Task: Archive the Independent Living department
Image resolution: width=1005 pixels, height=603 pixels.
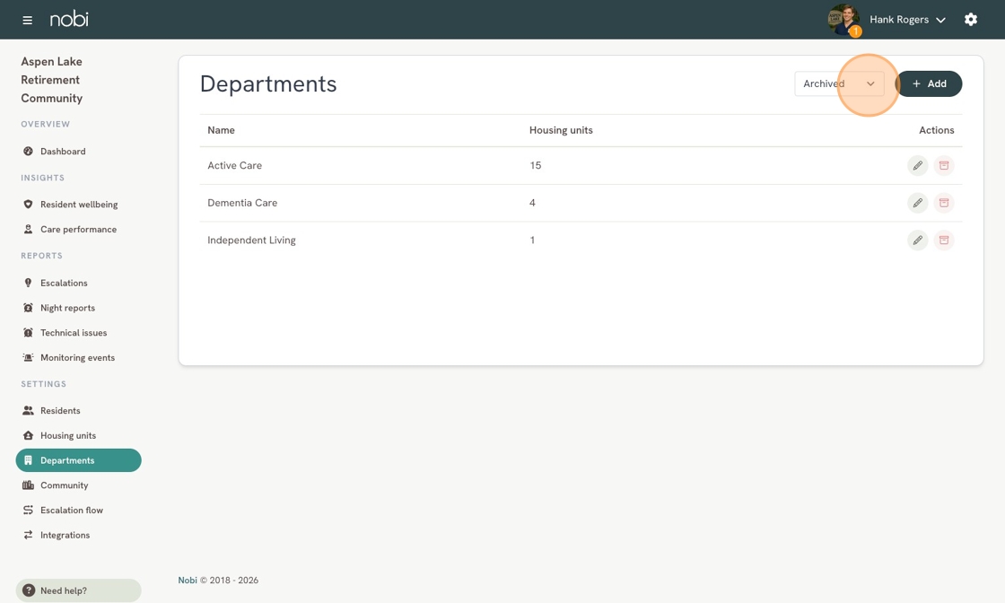Action: 943,240
